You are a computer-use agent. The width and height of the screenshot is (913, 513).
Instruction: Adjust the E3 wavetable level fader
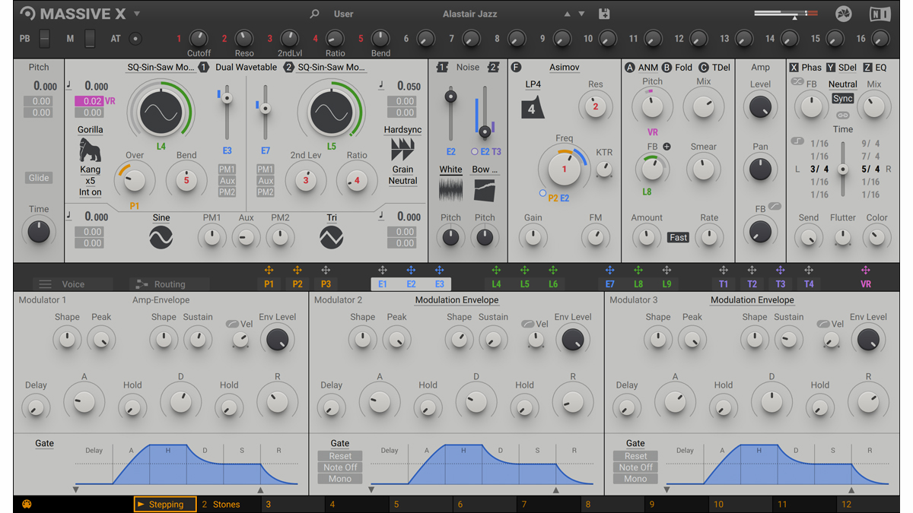pos(227,98)
